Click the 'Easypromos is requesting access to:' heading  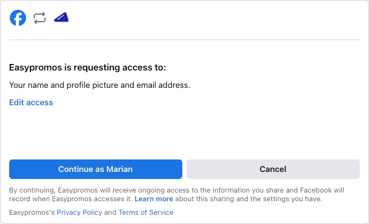point(87,68)
